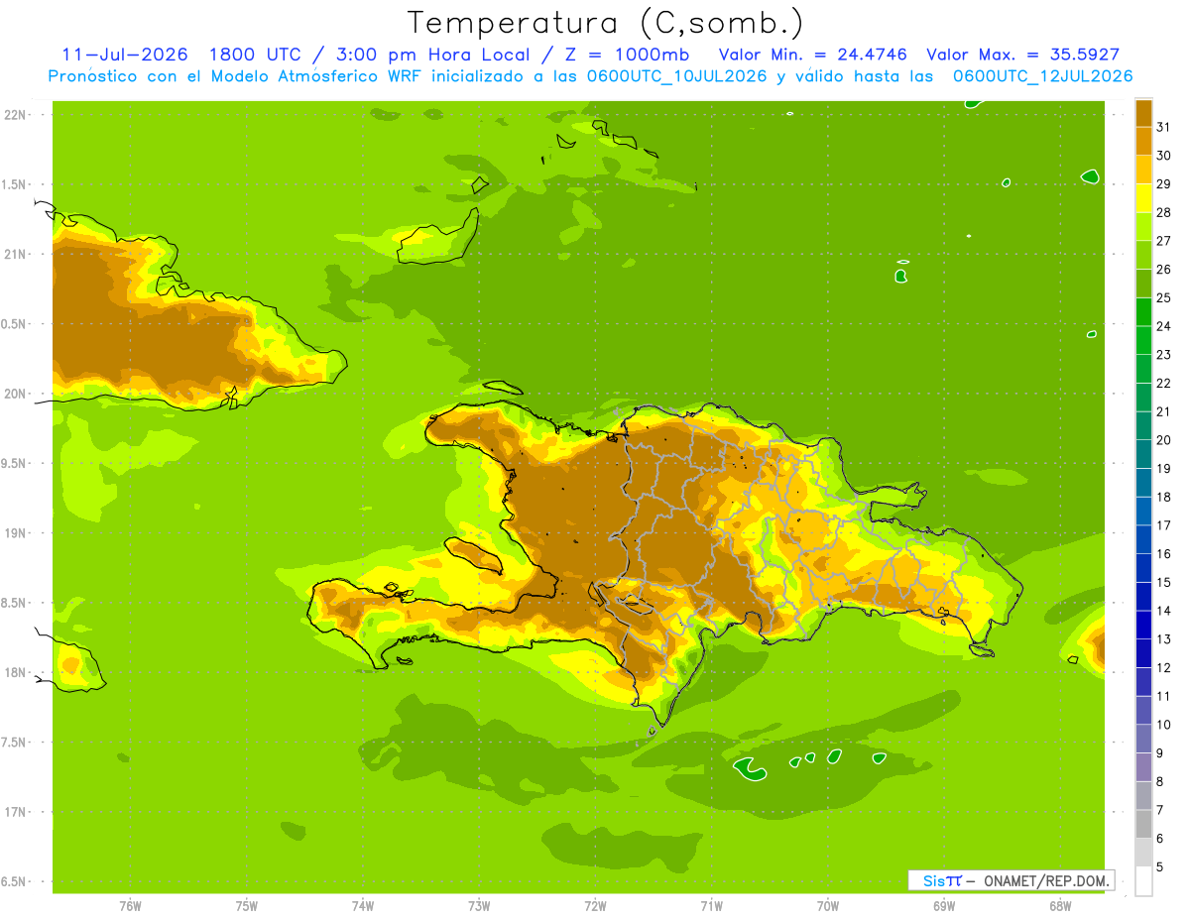Viewport: 1190px width, 919px height.
Task: Select the '11-Jul-2026' forecast date text
Action: [x=125, y=55]
